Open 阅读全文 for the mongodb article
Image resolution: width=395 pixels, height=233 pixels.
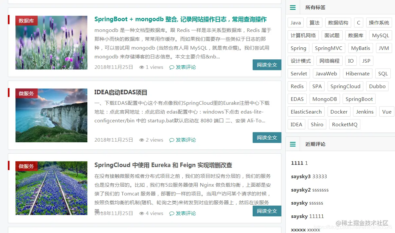[x=267, y=65]
